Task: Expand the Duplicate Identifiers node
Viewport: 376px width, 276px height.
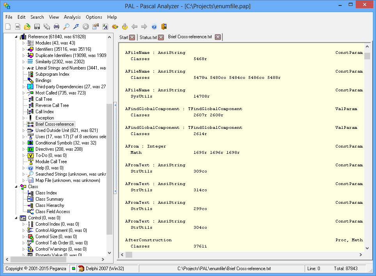Action: pyautogui.click(x=23, y=55)
